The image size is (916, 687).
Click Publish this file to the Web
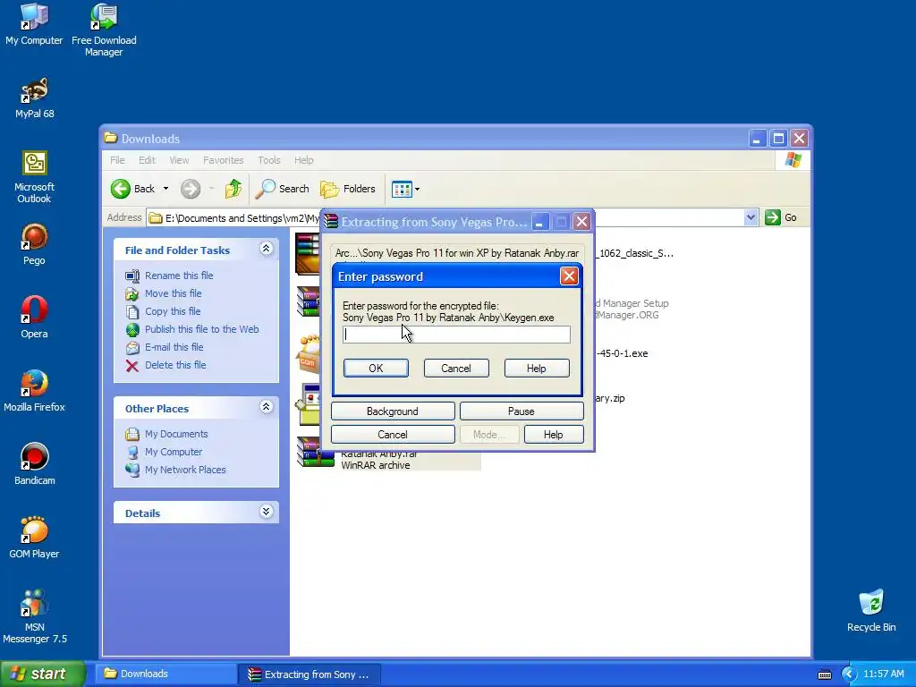[x=201, y=329]
